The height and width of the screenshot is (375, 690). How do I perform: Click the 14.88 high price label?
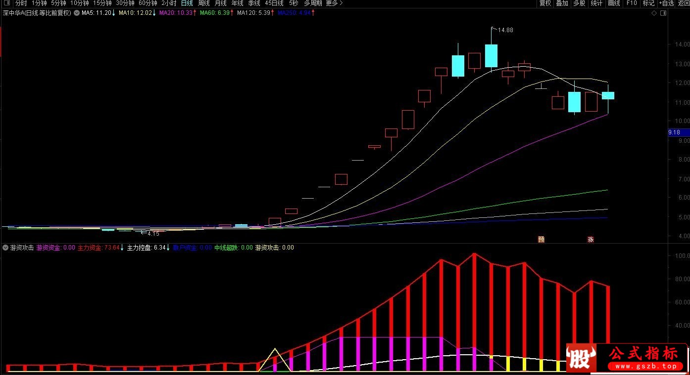click(505, 30)
